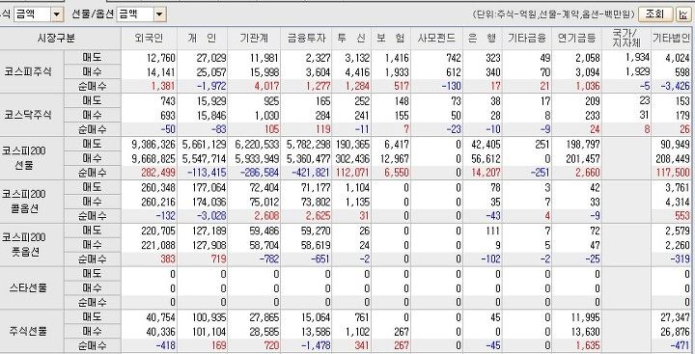Screen dimensions: 695x354
Task: Click KOSDAQ institution net value 105
Action: tap(271, 129)
